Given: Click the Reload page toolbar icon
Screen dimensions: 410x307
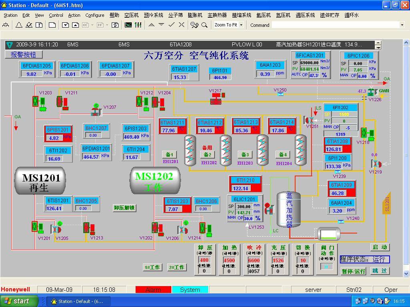Looking at the screenshot, I should tap(115, 25).
